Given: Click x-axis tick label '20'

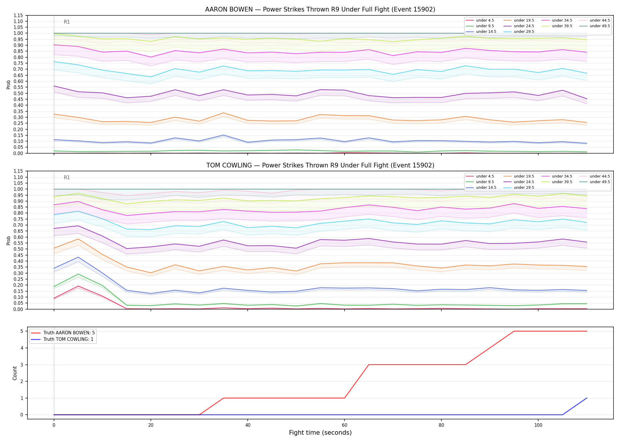Looking at the screenshot, I should (151, 425).
